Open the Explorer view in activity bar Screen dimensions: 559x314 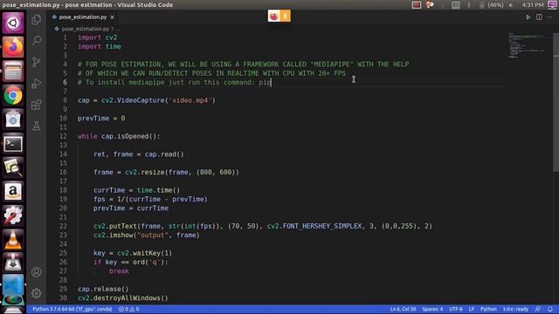(x=36, y=19)
